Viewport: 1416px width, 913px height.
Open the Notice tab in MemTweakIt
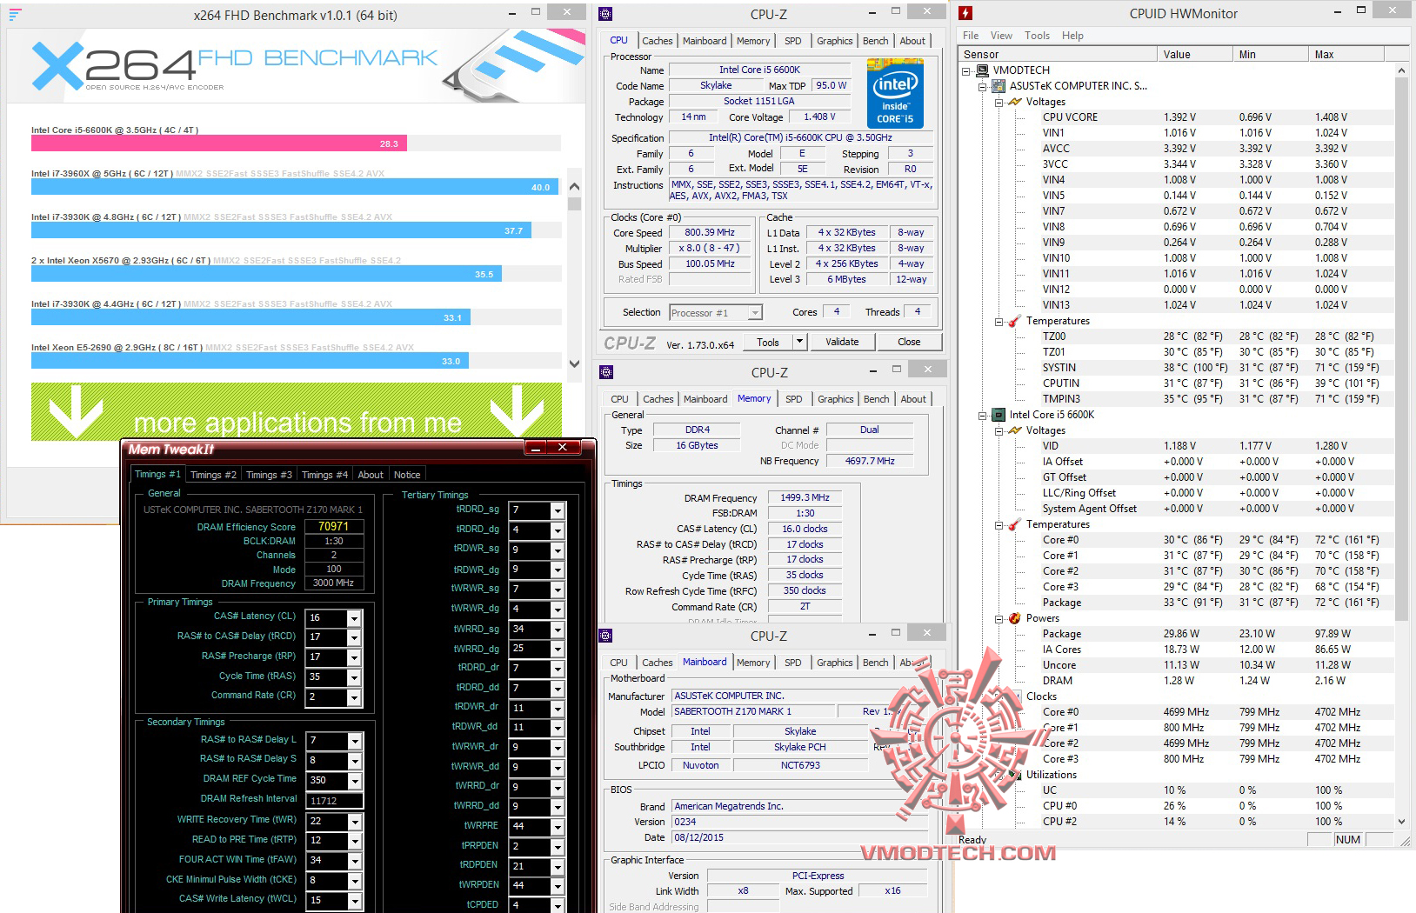[407, 475]
